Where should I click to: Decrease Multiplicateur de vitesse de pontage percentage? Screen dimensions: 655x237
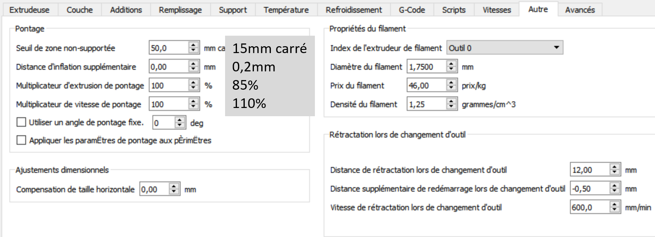pyautogui.click(x=194, y=107)
